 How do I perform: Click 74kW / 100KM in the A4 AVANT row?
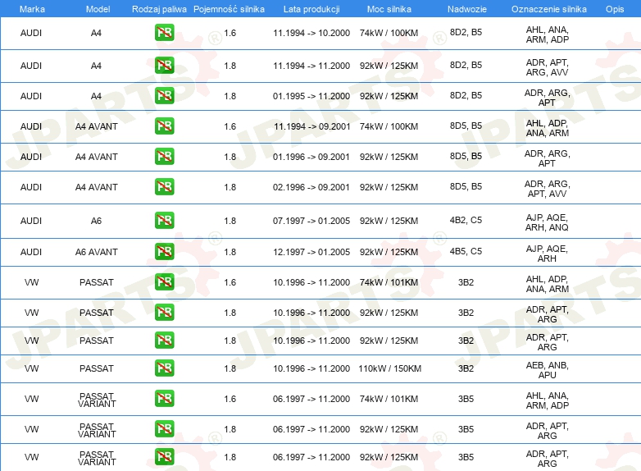[389, 126]
